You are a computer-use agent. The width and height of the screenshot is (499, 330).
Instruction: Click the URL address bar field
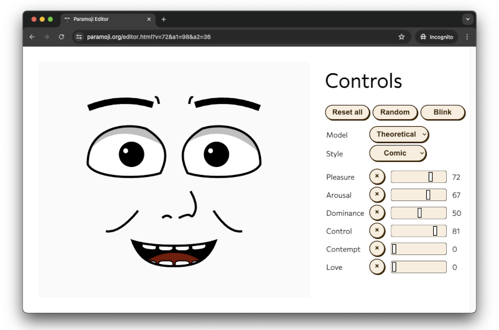(x=238, y=37)
